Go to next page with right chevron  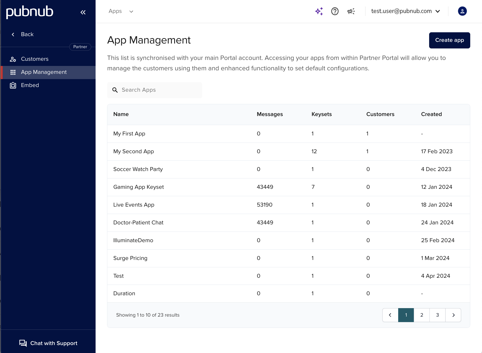point(453,315)
